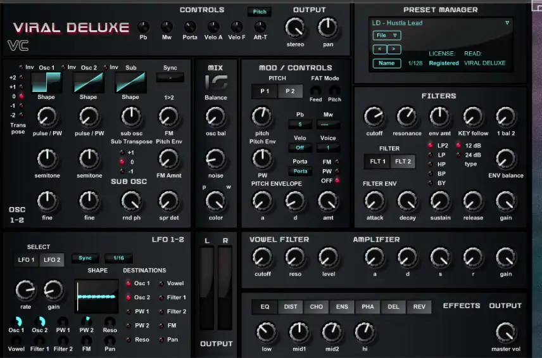
Task: Click the amplifier gain knob
Action: 506,258
